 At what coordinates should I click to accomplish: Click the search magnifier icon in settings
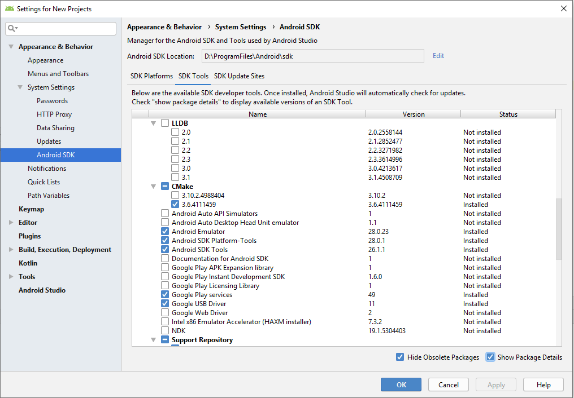coord(11,28)
